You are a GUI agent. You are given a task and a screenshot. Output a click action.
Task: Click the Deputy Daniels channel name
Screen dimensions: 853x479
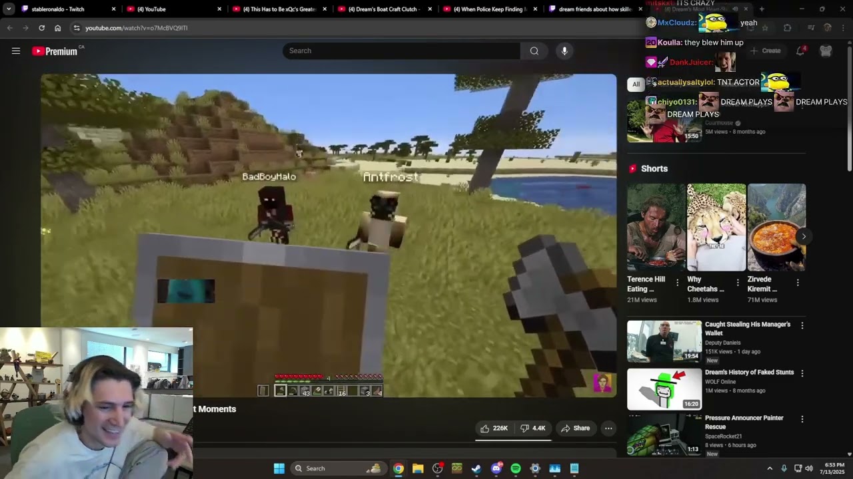click(x=722, y=343)
